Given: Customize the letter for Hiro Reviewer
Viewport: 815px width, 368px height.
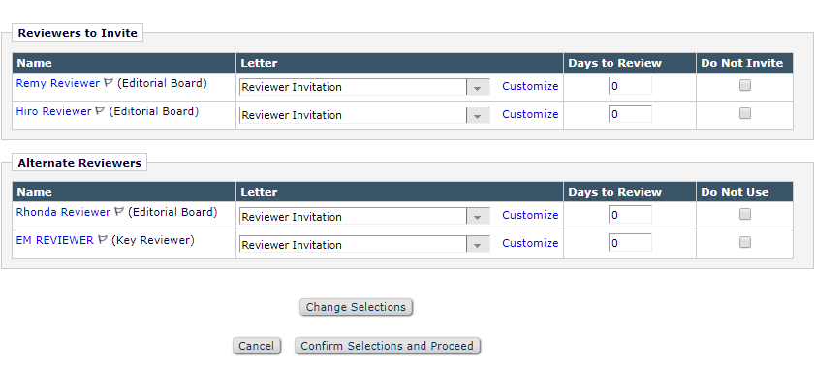Looking at the screenshot, I should tap(530, 114).
